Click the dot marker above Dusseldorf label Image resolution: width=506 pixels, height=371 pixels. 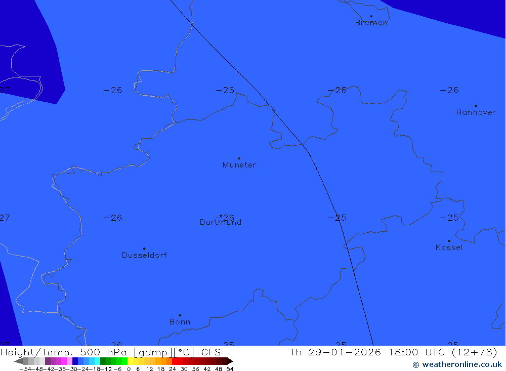click(x=144, y=249)
